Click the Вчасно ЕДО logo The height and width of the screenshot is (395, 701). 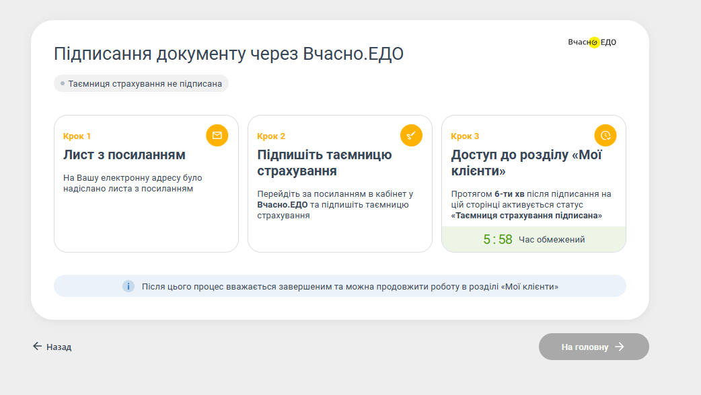pos(592,42)
